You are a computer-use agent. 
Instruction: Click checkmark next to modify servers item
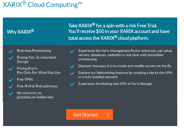[72, 67]
